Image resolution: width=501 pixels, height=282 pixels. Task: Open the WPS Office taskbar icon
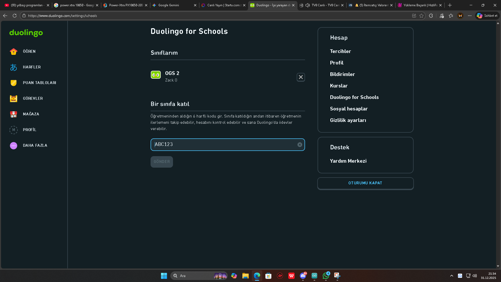[x=291, y=276]
